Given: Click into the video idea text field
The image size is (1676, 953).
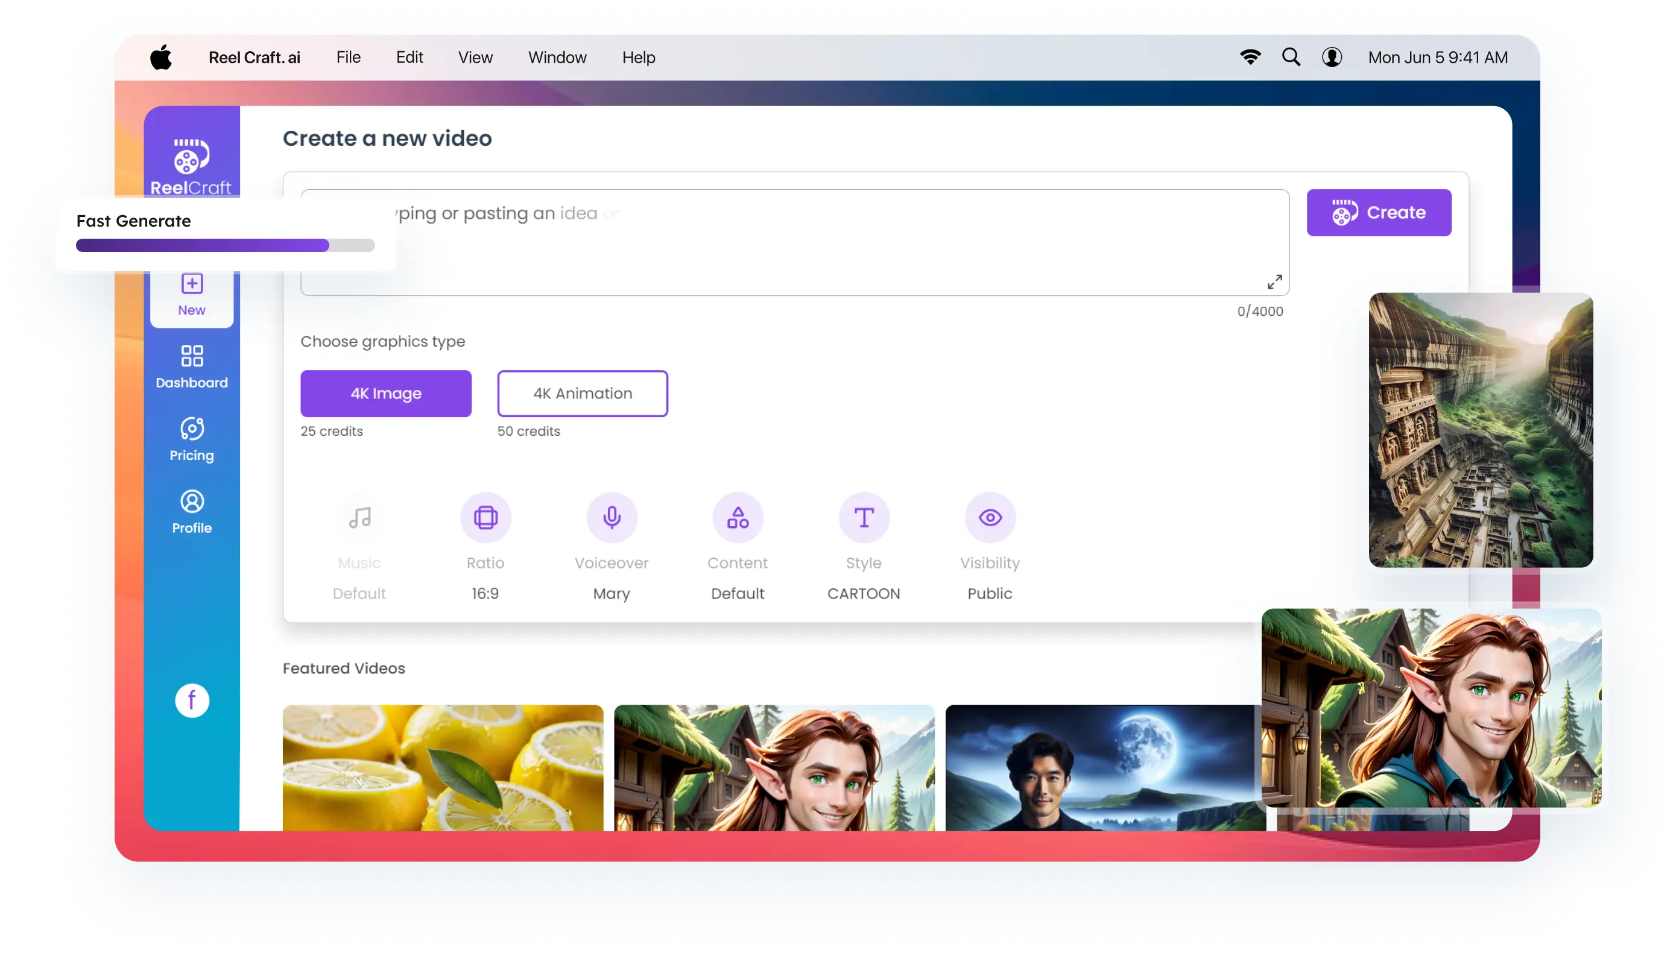Looking at the screenshot, I should 795,243.
